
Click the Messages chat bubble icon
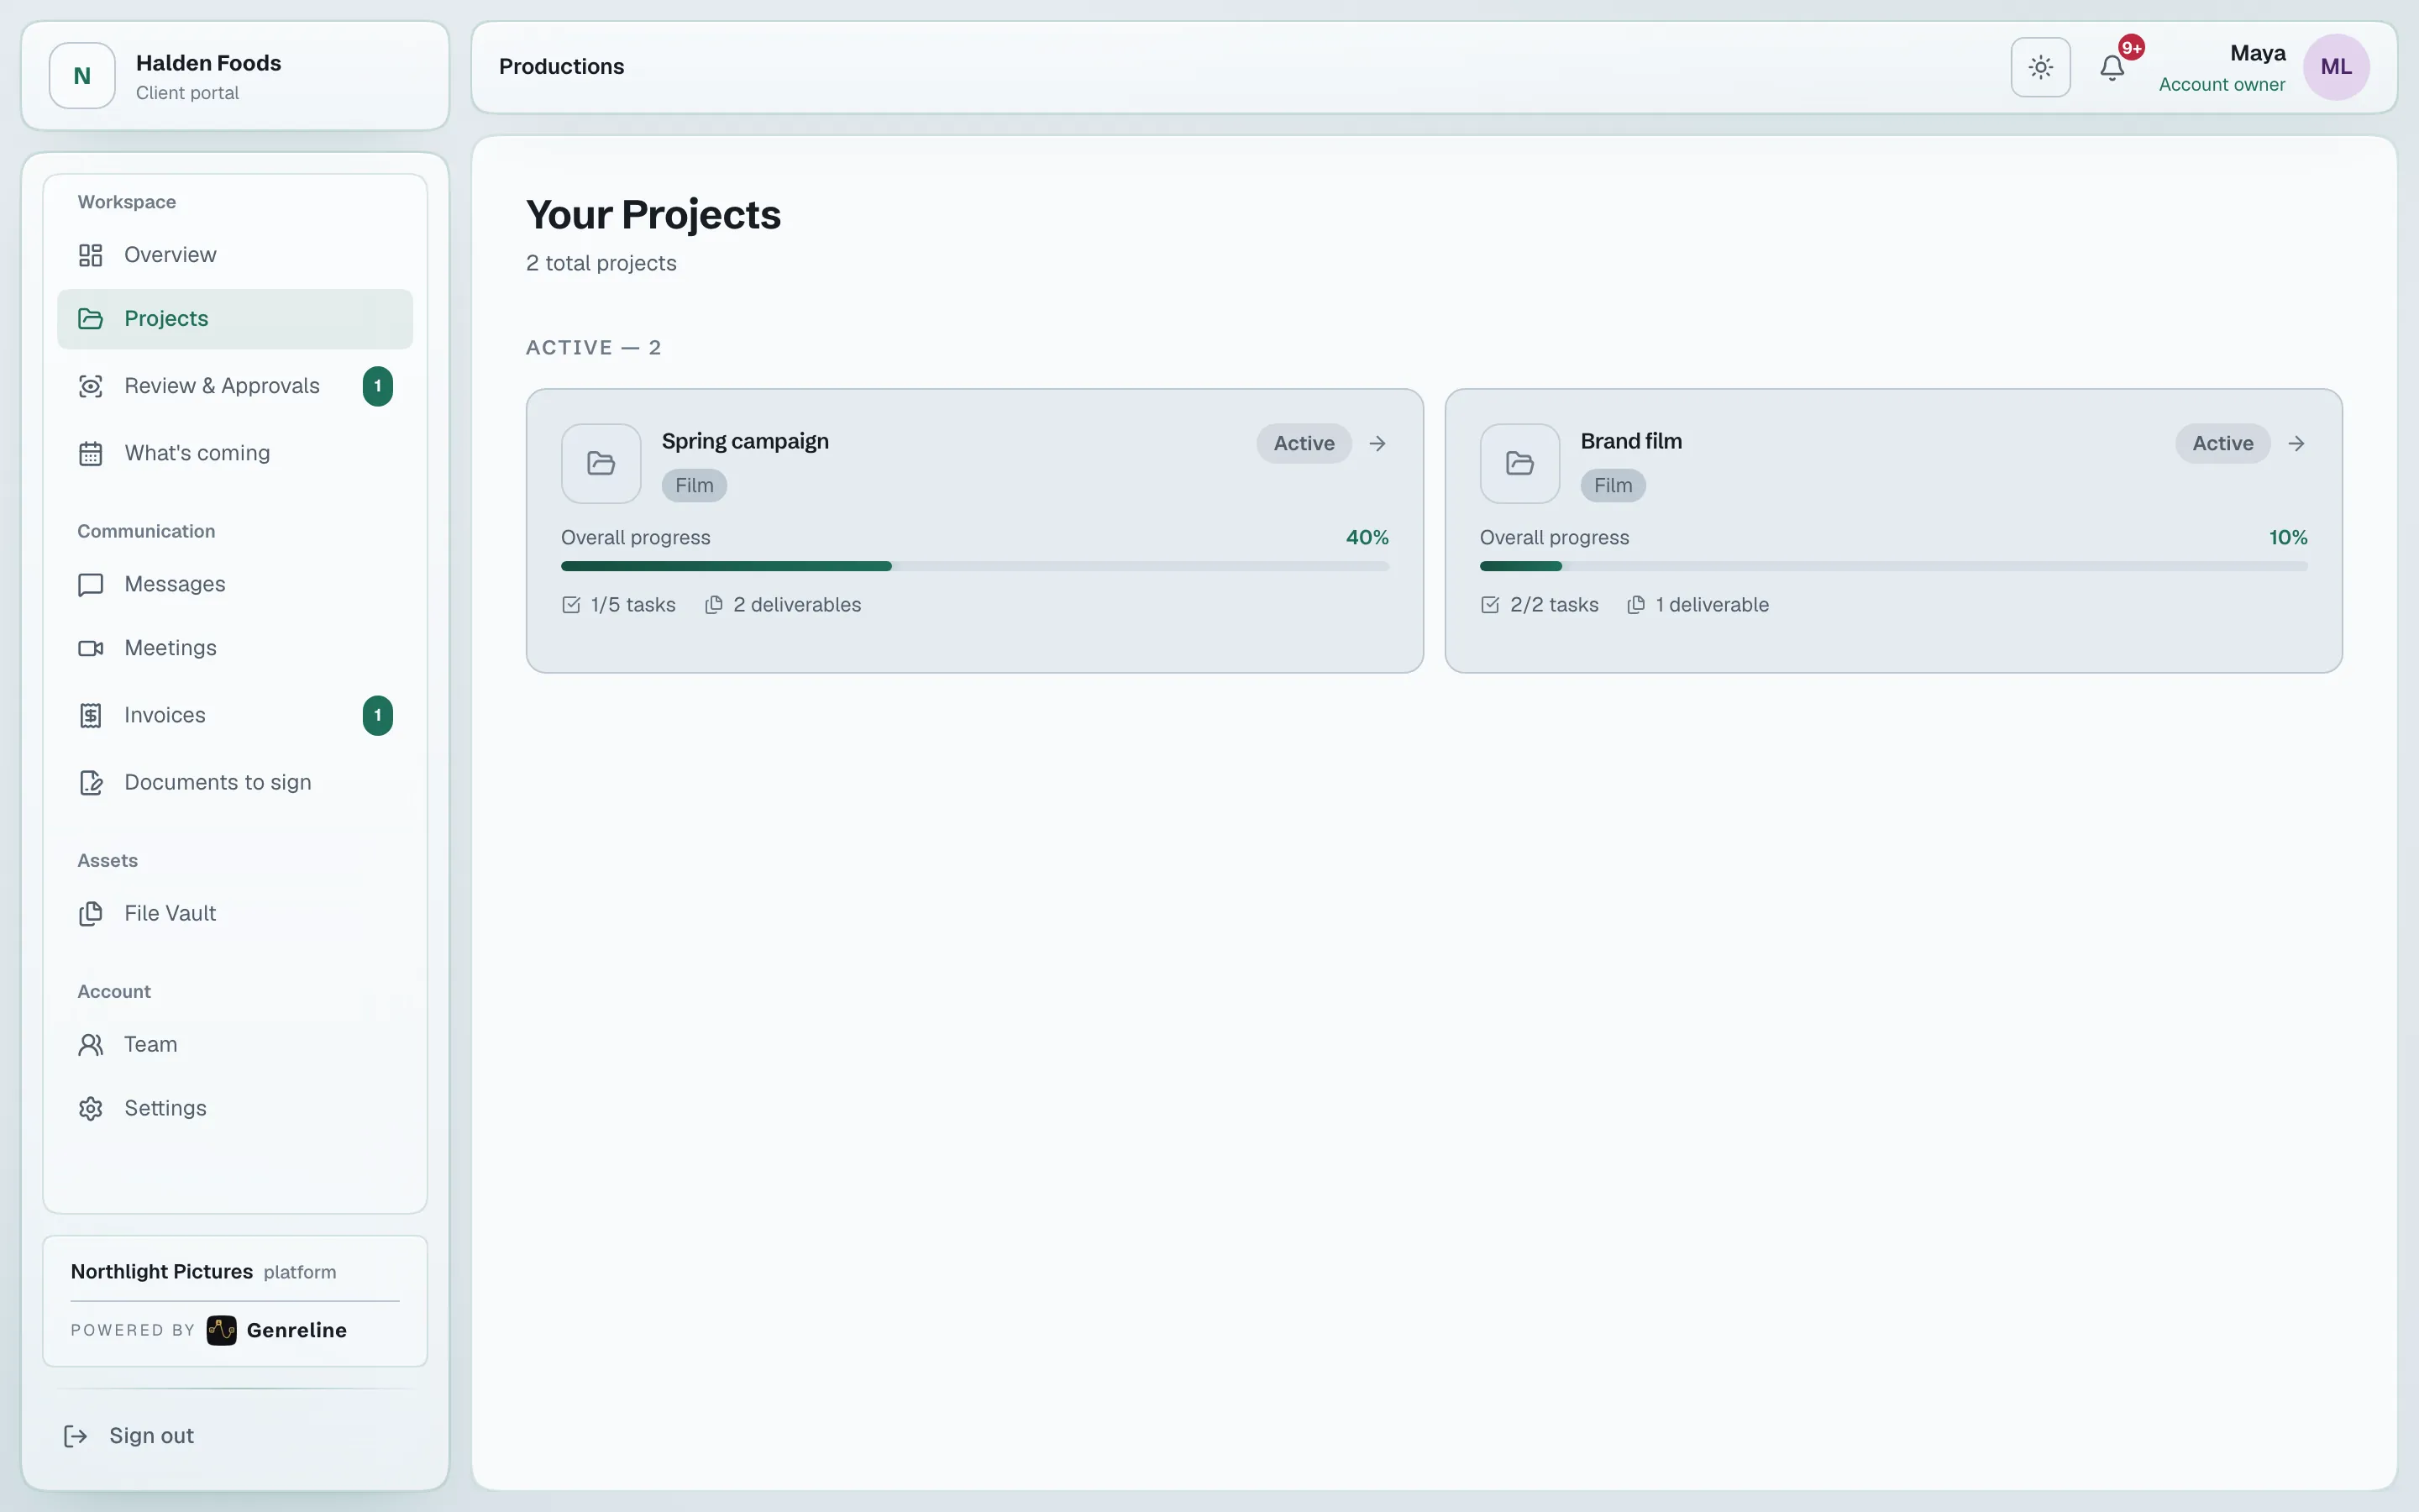pyautogui.click(x=91, y=585)
